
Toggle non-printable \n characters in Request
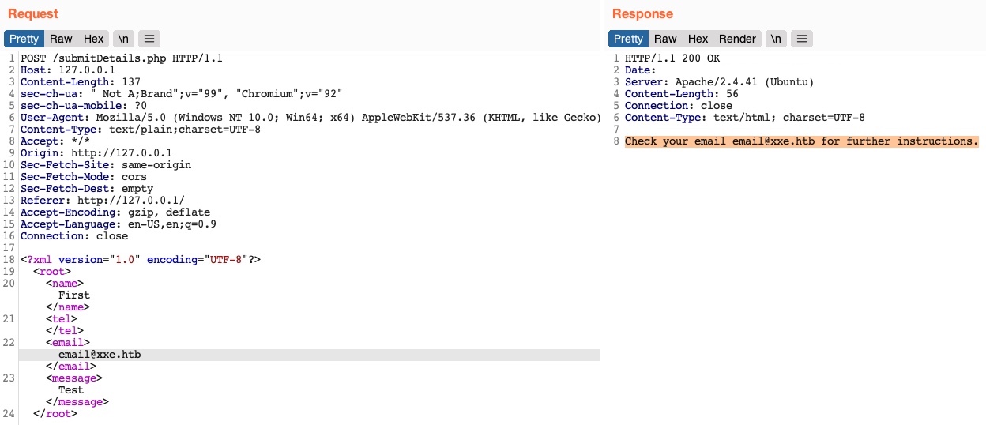(x=122, y=39)
